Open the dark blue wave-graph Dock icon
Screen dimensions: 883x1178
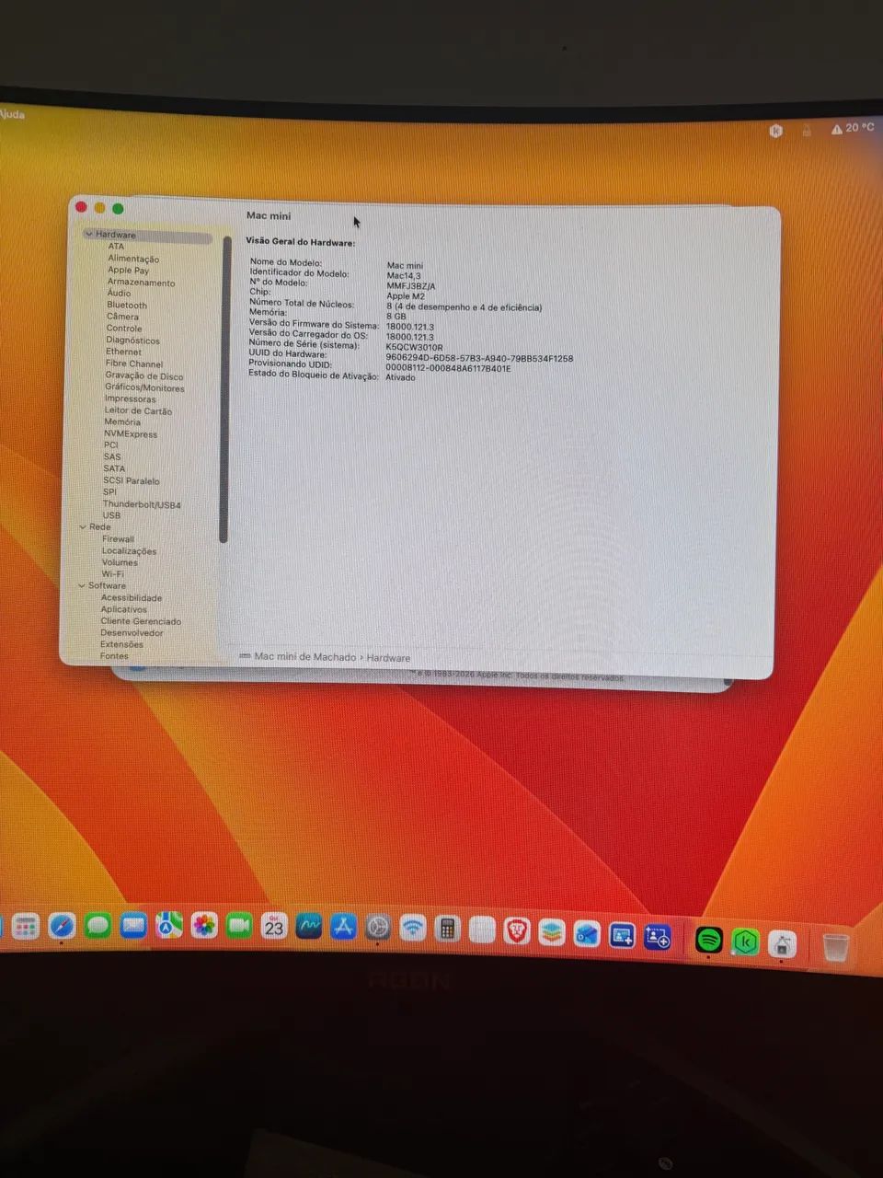(309, 927)
